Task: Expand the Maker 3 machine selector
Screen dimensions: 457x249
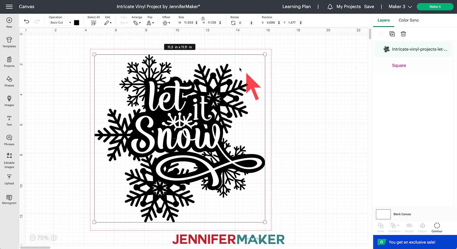Action: tap(400, 6)
